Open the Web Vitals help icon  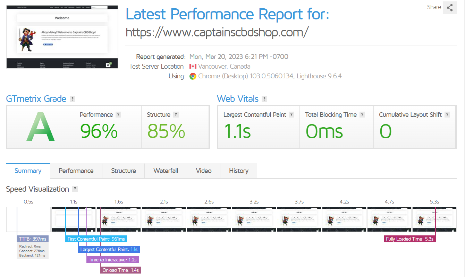264,99
